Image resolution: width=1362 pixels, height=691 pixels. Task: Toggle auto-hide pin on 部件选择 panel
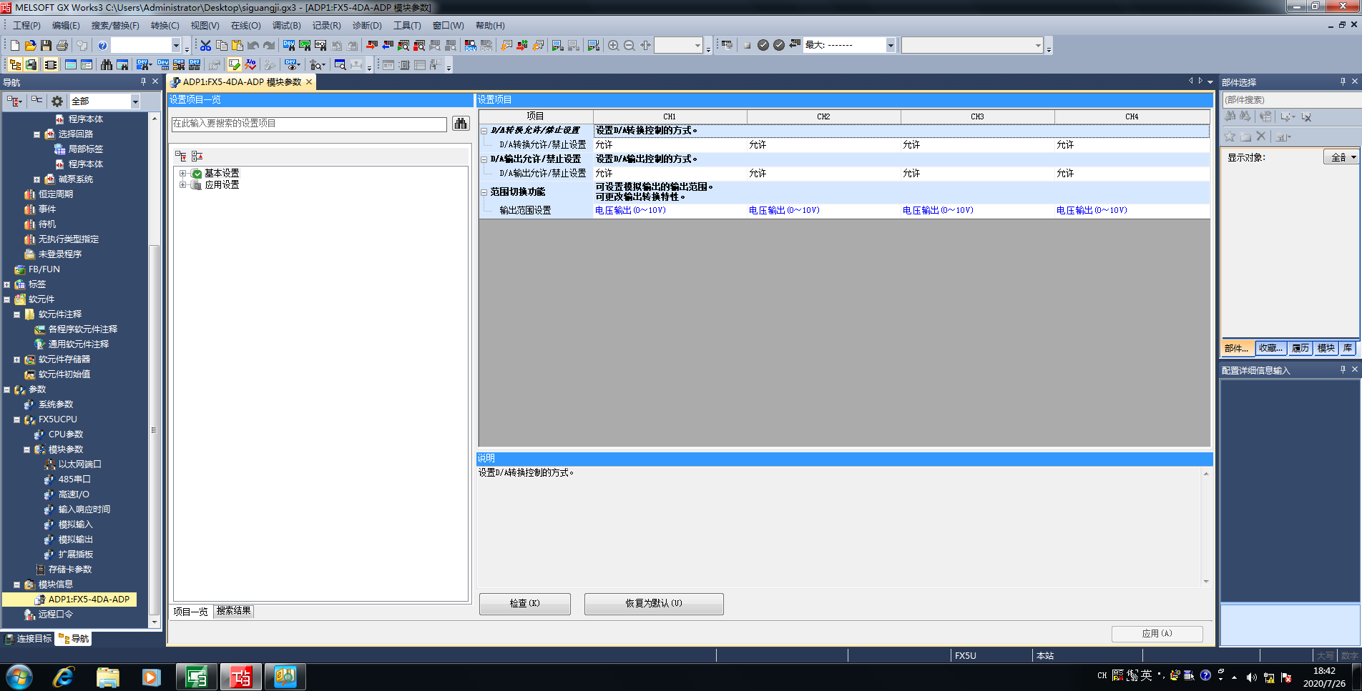1343,82
